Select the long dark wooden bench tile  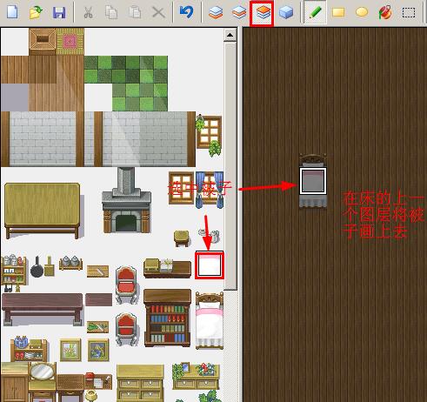click(x=43, y=309)
